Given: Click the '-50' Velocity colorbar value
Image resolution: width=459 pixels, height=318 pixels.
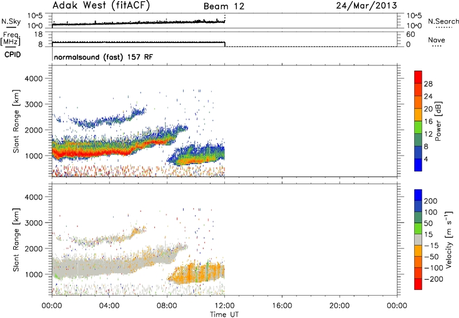Looking at the screenshot, I should tap(431, 257).
